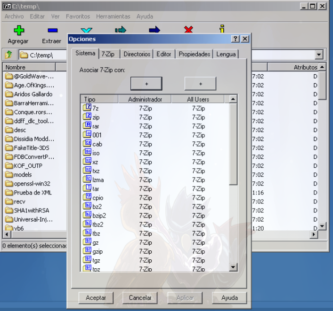This screenshot has width=333, height=311.
Task: Select the SHA1withRSA folder
Action: coord(27,210)
